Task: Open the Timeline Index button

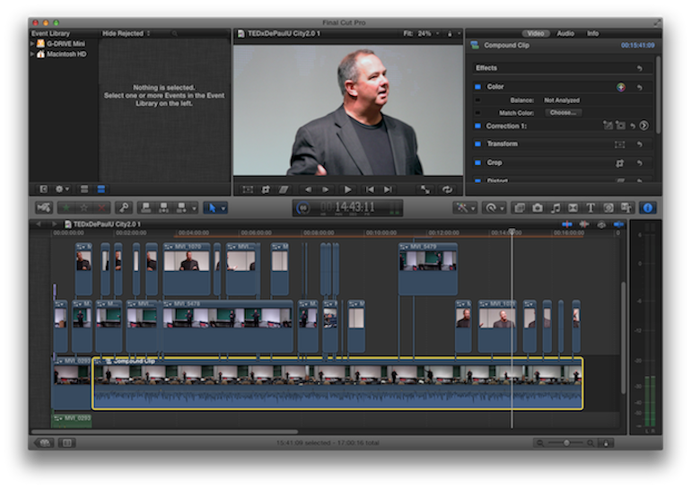Action: (x=67, y=442)
